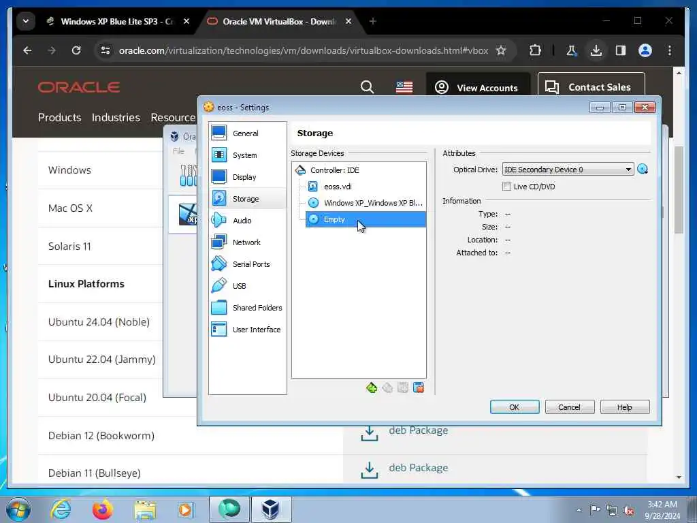Click the deb Package link for Debian 11
Viewport: 697px width, 523px height.
[419, 468]
